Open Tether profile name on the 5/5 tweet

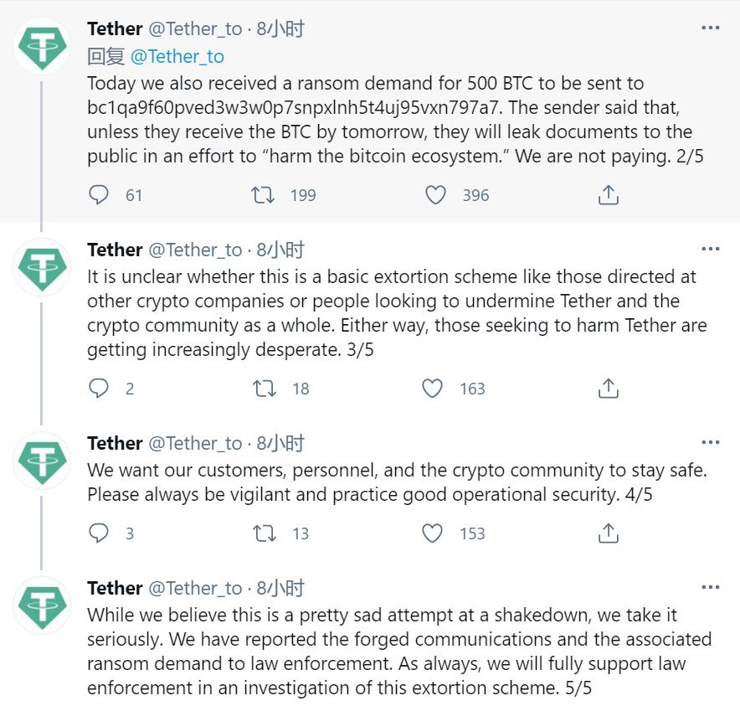tap(115, 588)
